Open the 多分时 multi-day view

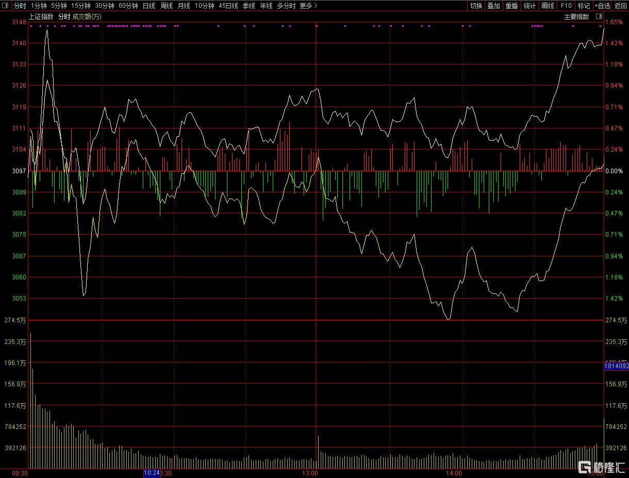tap(286, 6)
